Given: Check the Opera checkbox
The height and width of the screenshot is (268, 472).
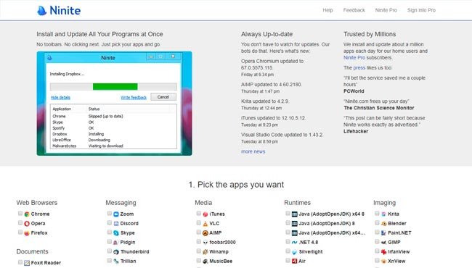Looking at the screenshot, I should (20, 222).
